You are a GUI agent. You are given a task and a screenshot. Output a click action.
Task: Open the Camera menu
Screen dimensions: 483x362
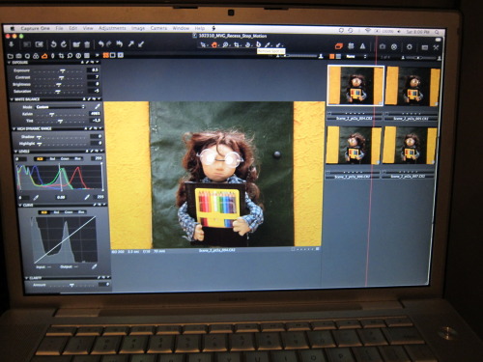[x=158, y=28]
